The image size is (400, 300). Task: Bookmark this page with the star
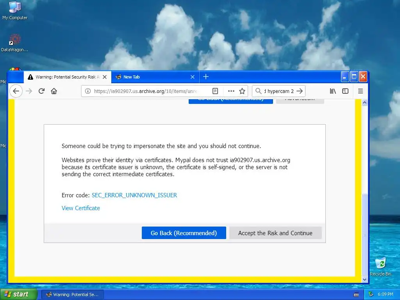coord(242,91)
